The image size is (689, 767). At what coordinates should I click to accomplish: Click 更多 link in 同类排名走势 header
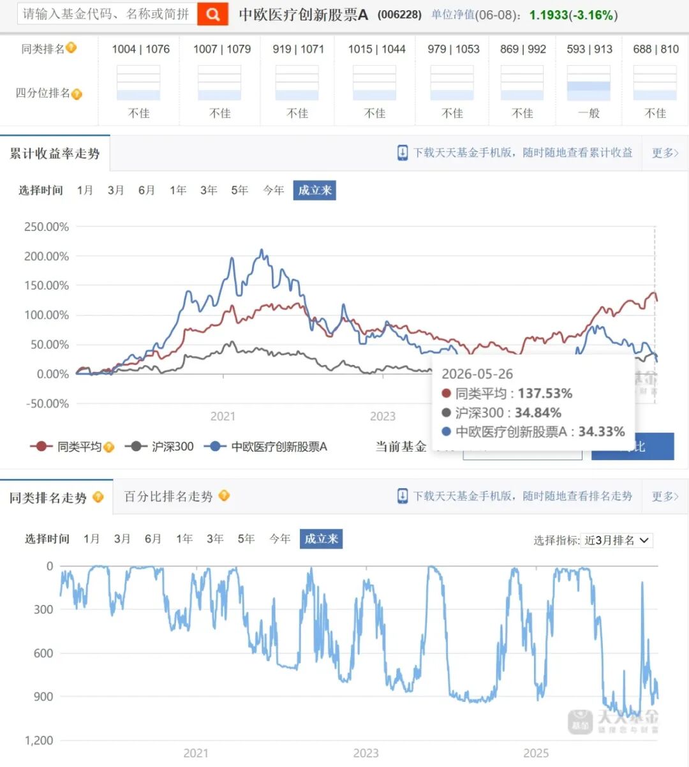(x=665, y=496)
